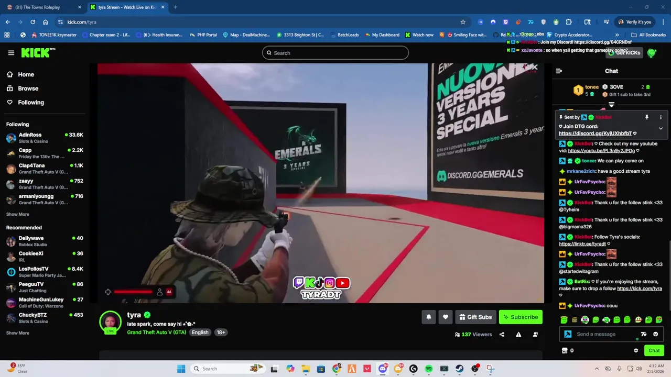Toggle the heart follow button
671x377 pixels.
[446, 317]
